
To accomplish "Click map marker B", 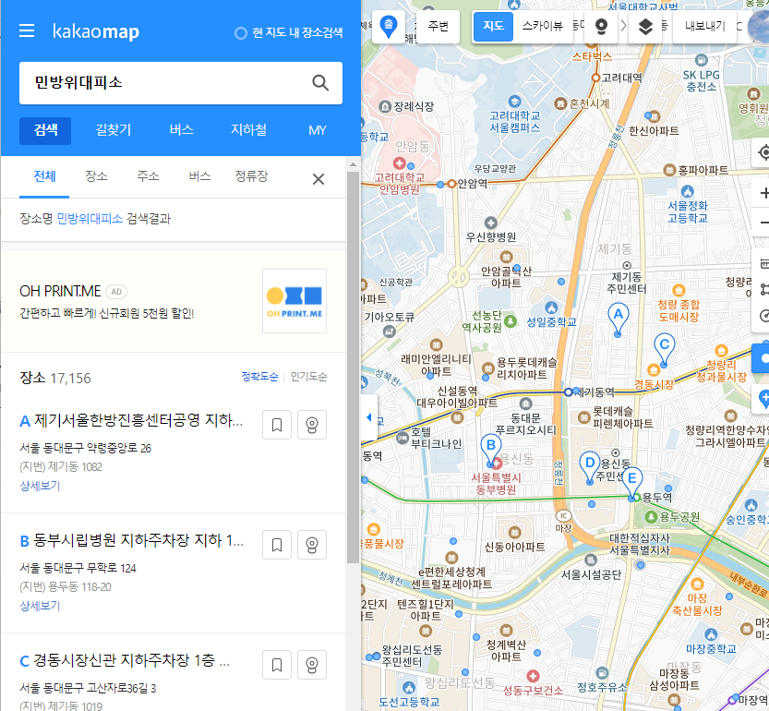I will 490,450.
